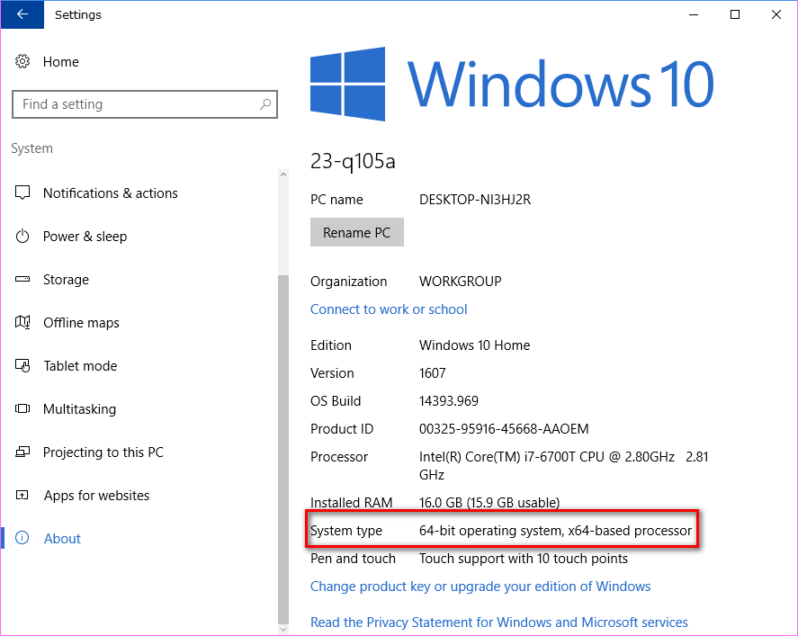Click the Product ID 00325-95916-45668-AAOEM

coord(504,429)
